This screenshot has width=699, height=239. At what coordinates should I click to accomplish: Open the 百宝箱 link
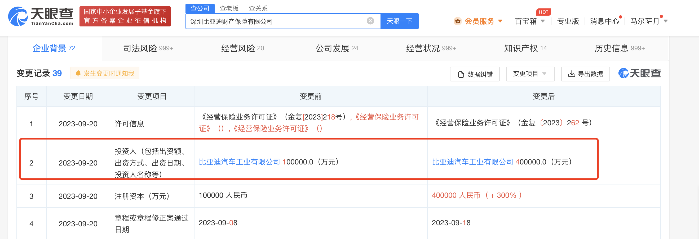pos(526,21)
